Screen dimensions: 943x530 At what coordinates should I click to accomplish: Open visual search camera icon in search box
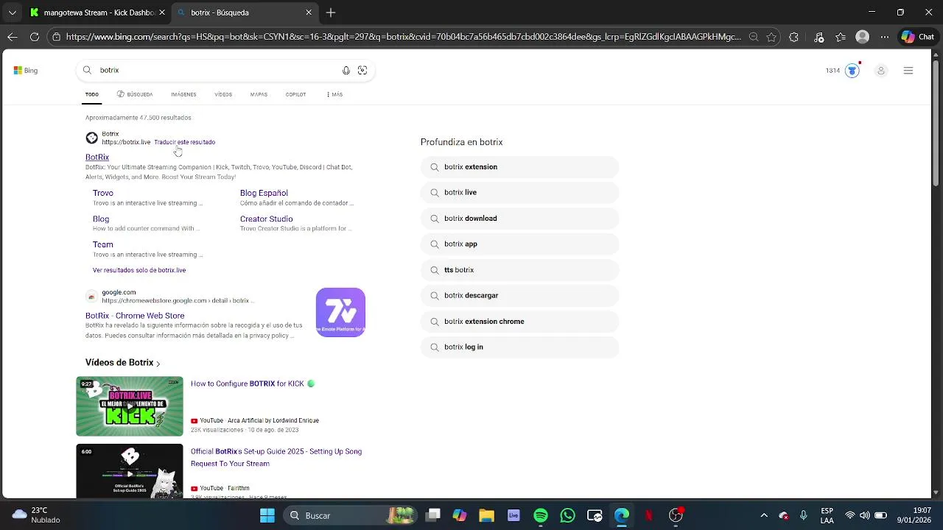tap(362, 70)
